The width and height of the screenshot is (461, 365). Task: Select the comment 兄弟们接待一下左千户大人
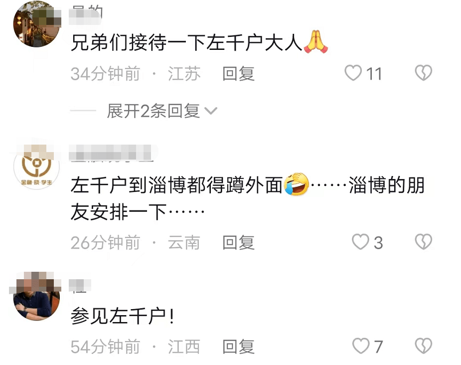click(199, 42)
